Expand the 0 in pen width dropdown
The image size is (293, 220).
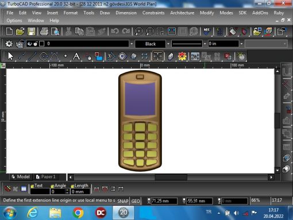coord(241,44)
